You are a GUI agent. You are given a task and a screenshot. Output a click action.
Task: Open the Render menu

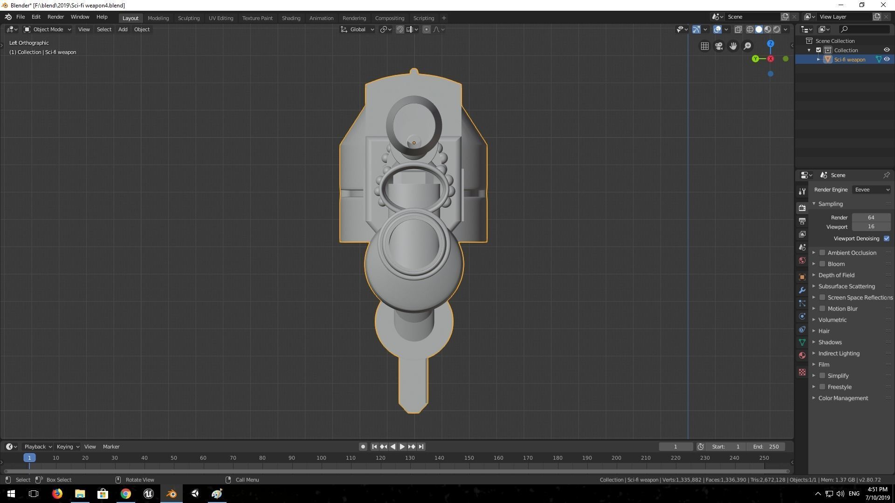tap(55, 17)
